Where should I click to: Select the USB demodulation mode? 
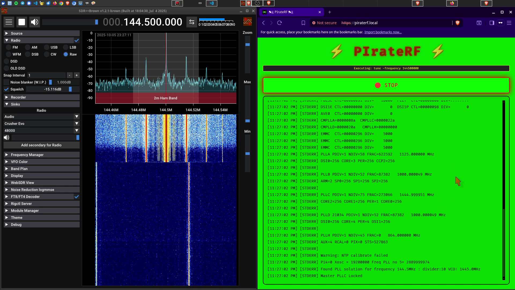pos(47,47)
